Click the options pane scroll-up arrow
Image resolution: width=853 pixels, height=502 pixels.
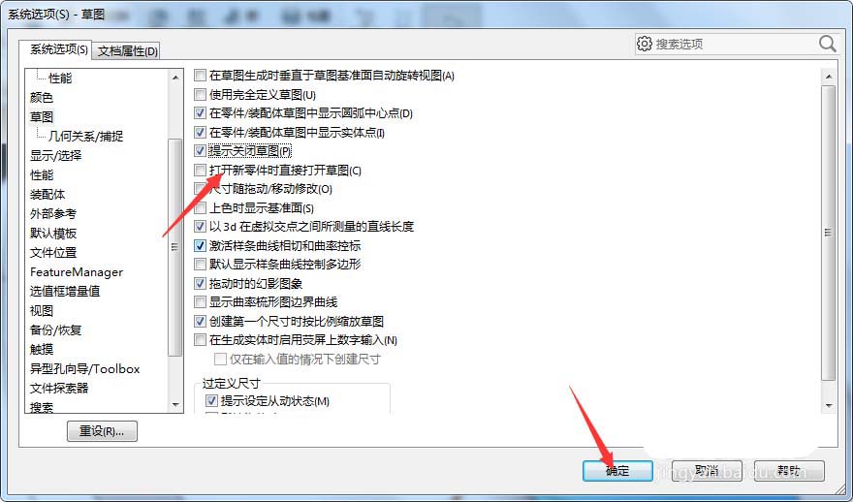point(829,77)
